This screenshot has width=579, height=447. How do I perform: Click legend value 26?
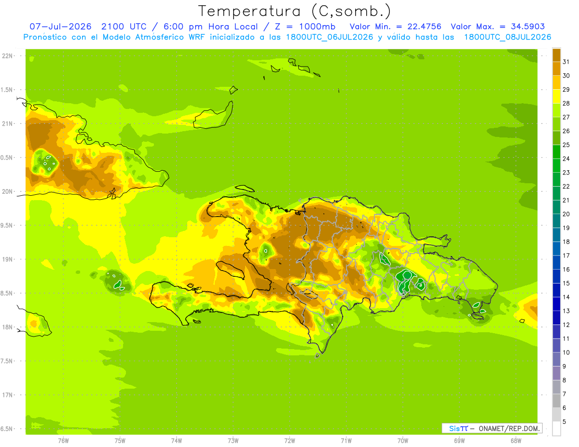[x=566, y=131]
